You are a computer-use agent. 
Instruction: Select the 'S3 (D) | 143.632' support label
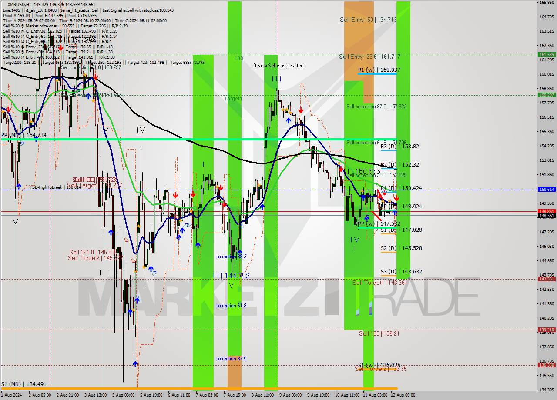pos(401,271)
